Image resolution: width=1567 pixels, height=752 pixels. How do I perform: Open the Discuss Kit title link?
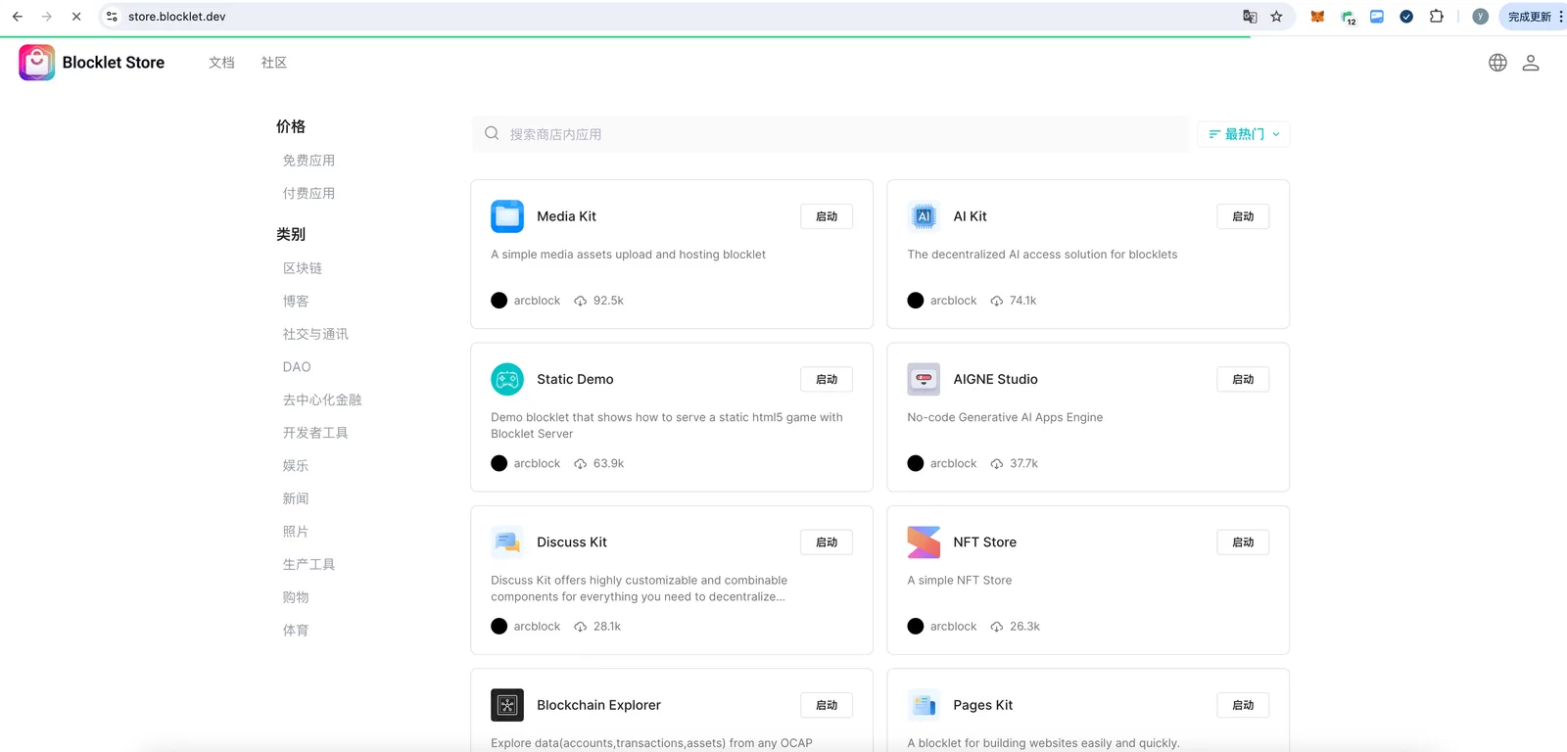coord(572,542)
